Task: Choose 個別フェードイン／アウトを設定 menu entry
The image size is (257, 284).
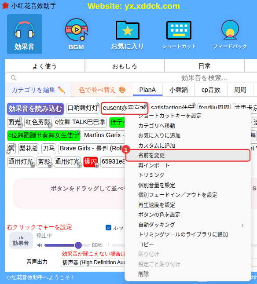Action: 188,195
